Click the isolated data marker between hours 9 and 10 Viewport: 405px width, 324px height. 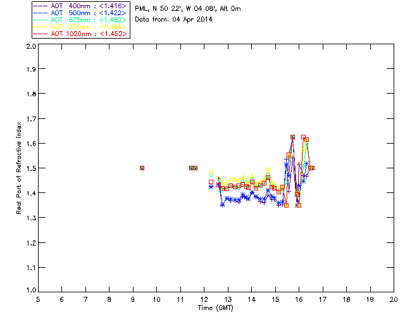[x=142, y=168]
